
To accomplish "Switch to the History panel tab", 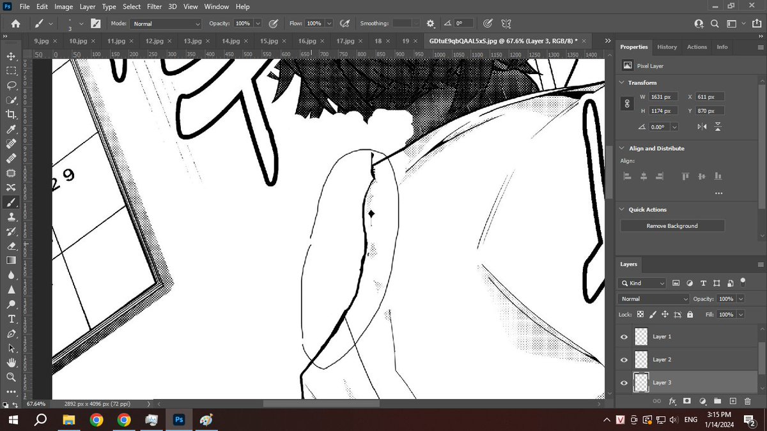I will pos(667,47).
